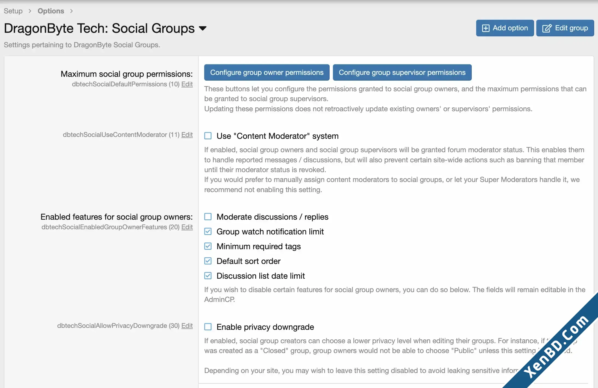This screenshot has height=388, width=598.
Task: Expand the Social Groups title dropdown arrow
Action: point(203,28)
